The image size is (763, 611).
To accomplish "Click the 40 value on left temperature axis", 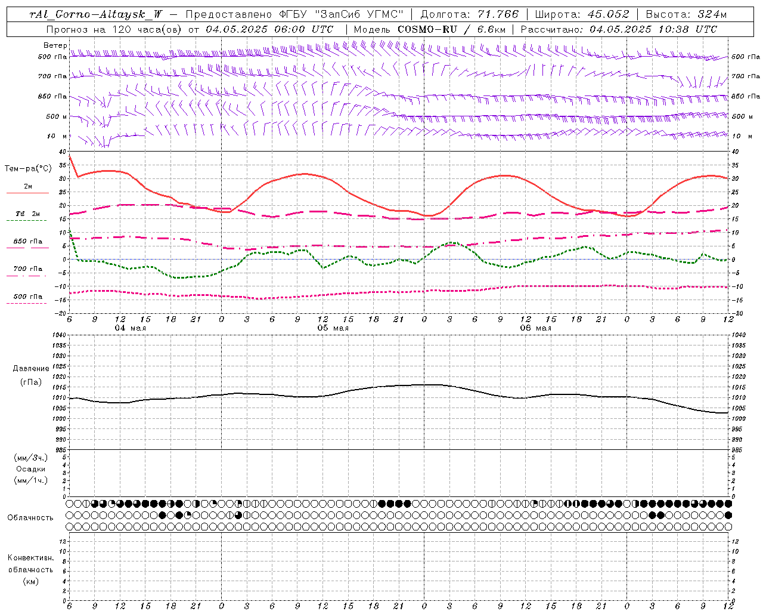I will point(63,152).
